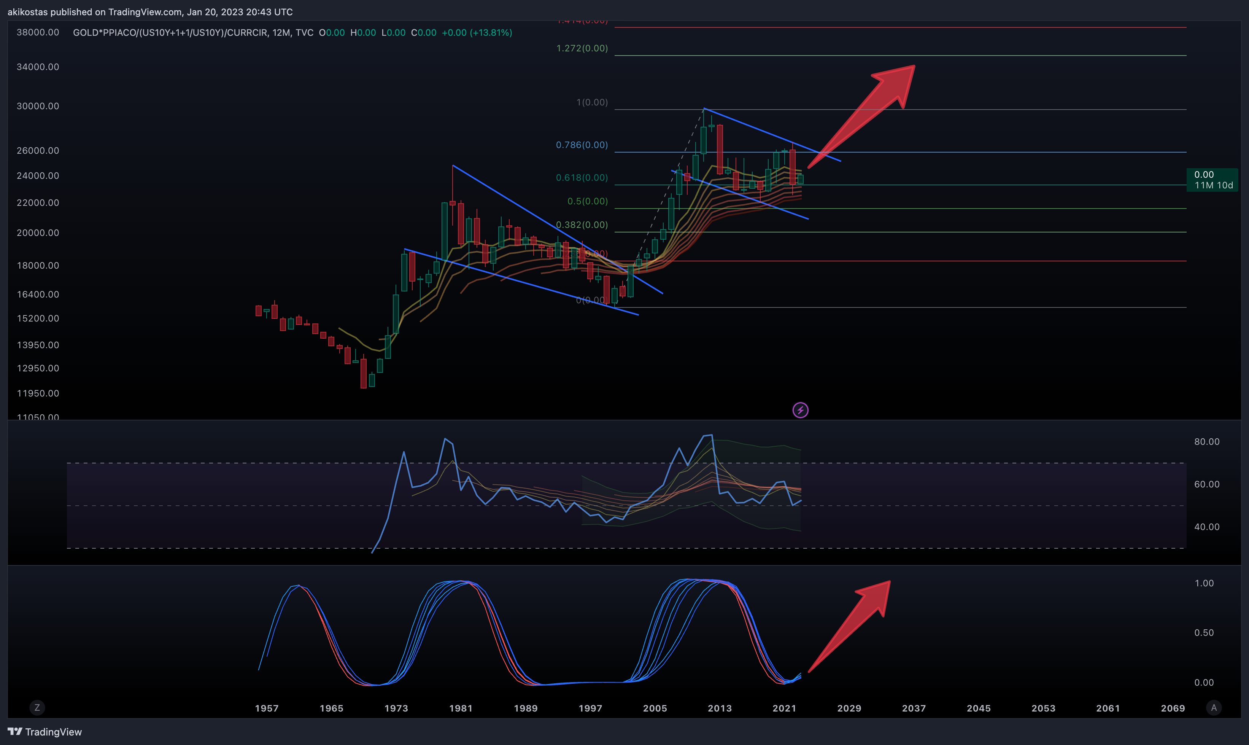
Task: Click the GOLD*PPIACO symbol formula title
Action: pyautogui.click(x=193, y=33)
